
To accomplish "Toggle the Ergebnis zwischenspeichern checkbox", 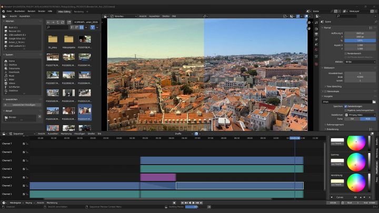I will [346, 110].
